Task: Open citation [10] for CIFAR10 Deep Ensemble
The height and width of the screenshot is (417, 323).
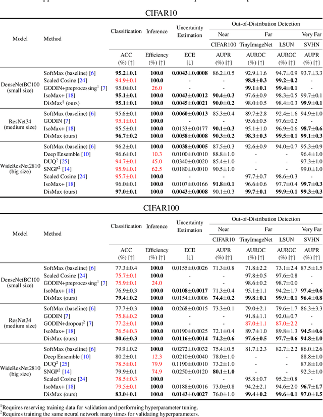Action: pyautogui.click(x=86, y=154)
